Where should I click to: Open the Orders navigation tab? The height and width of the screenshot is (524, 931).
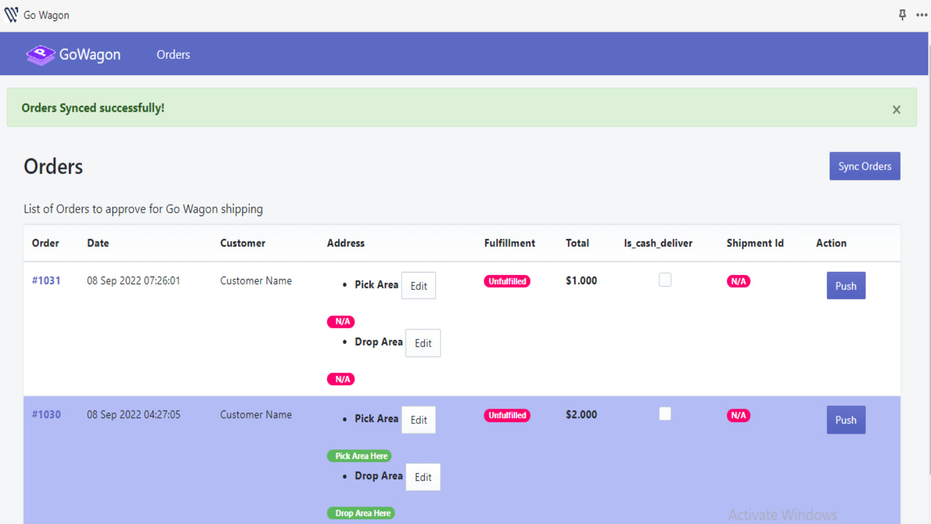pos(173,55)
